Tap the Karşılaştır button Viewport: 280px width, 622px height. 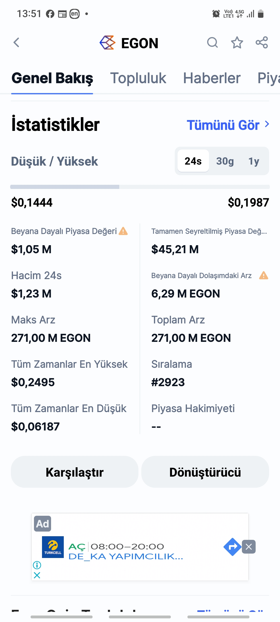tap(75, 472)
